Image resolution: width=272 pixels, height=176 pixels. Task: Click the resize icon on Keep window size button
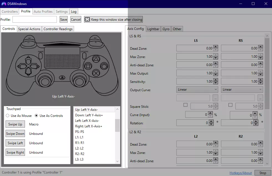[x=87, y=19]
